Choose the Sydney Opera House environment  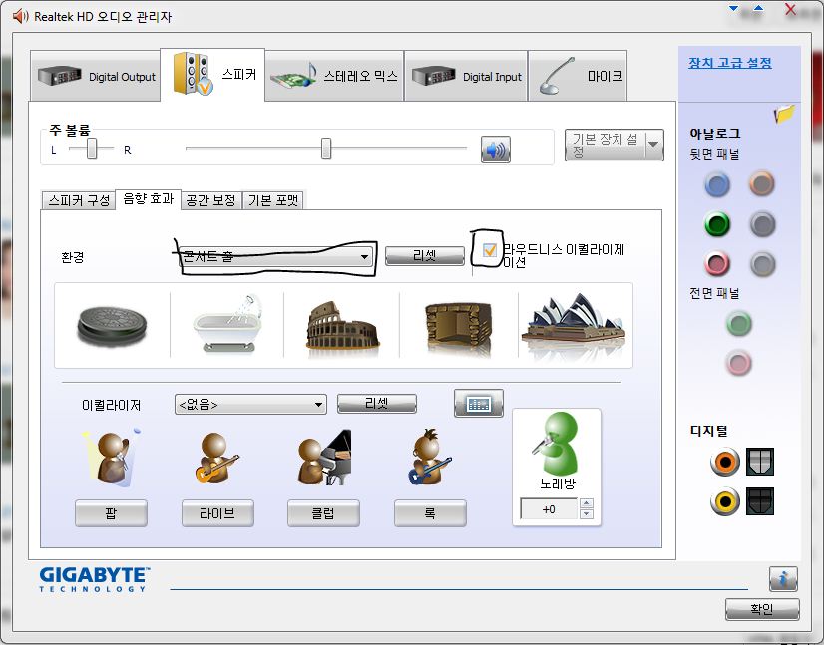[x=574, y=324]
